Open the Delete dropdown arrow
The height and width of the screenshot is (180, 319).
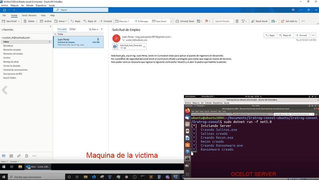click(36, 21)
